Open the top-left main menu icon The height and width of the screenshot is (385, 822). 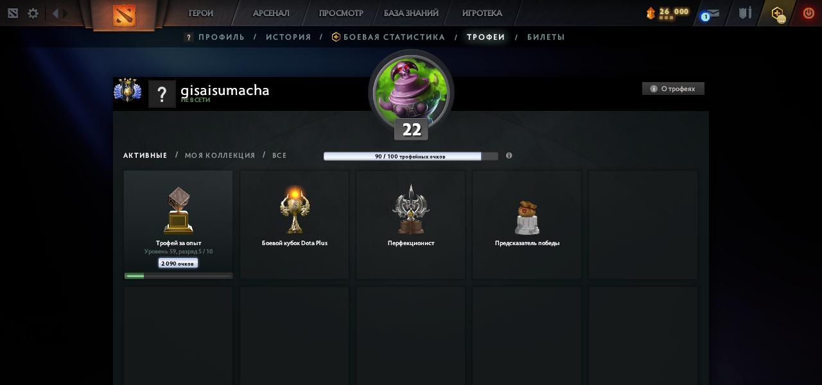pos(13,13)
